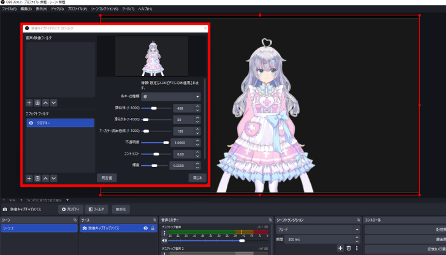446x255 pixels.
Task: Add a new audio/video filter
Action: (29, 103)
